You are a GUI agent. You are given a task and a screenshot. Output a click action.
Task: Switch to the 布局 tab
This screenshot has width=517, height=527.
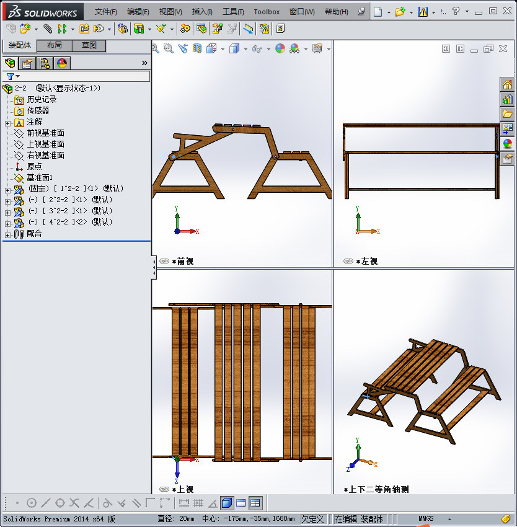coord(54,45)
